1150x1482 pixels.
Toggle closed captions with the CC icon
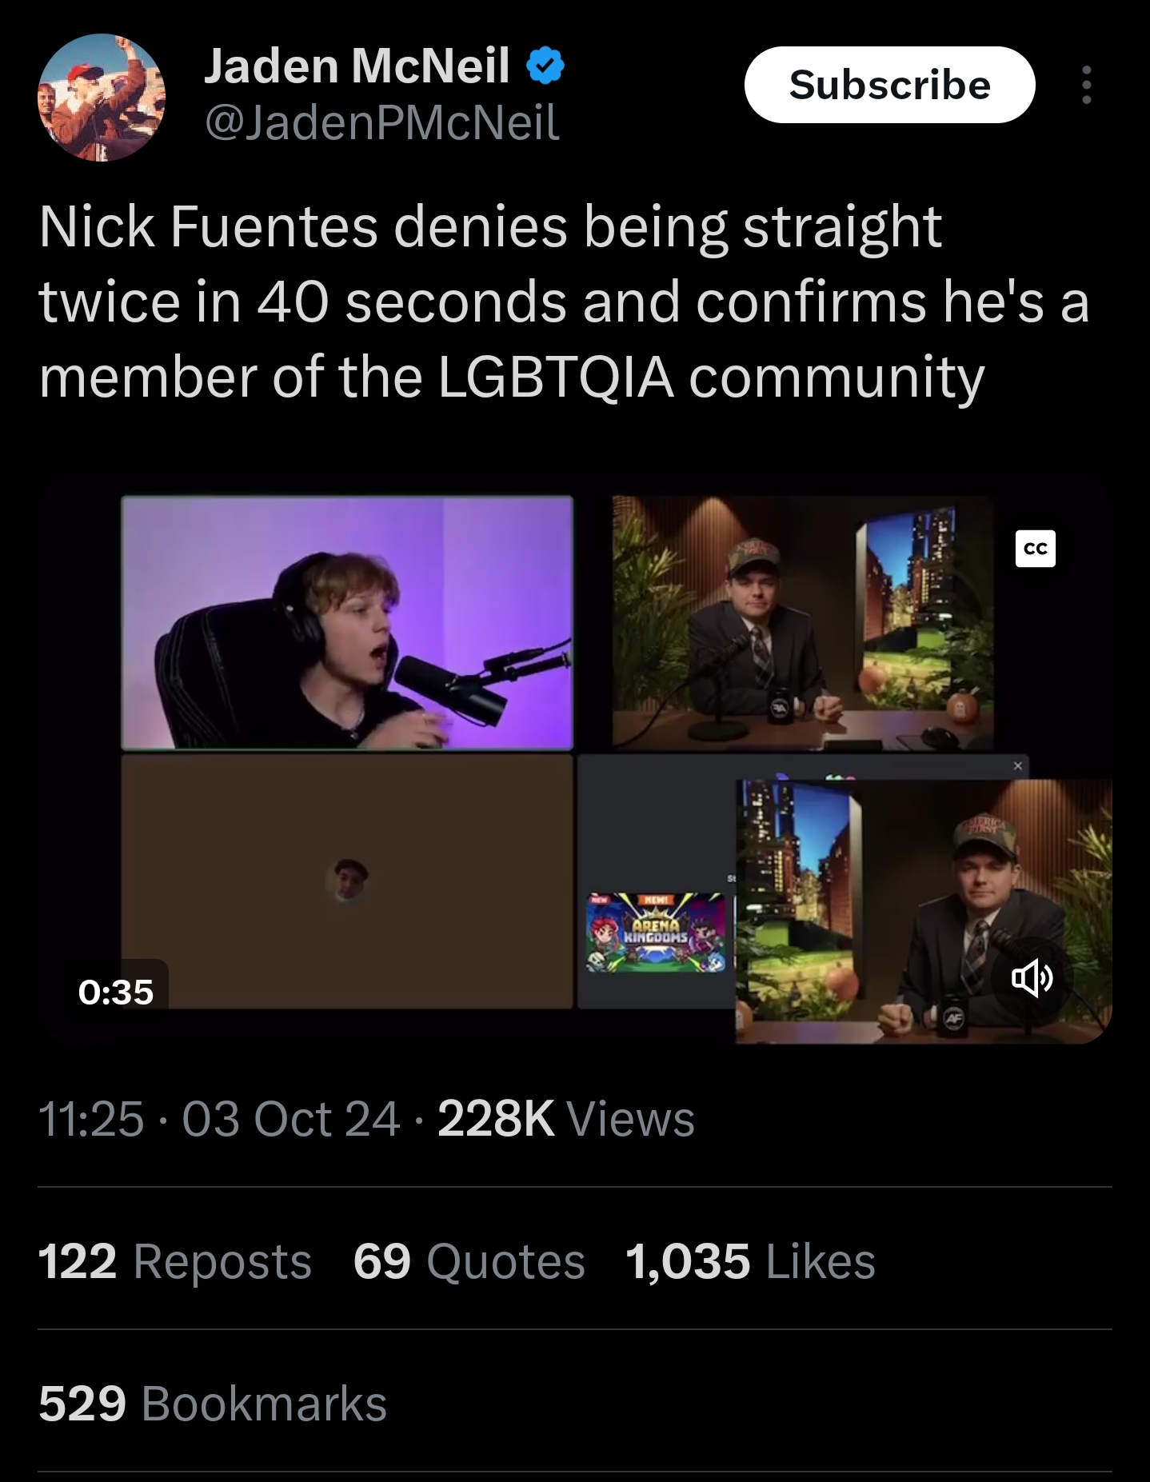coord(1035,549)
